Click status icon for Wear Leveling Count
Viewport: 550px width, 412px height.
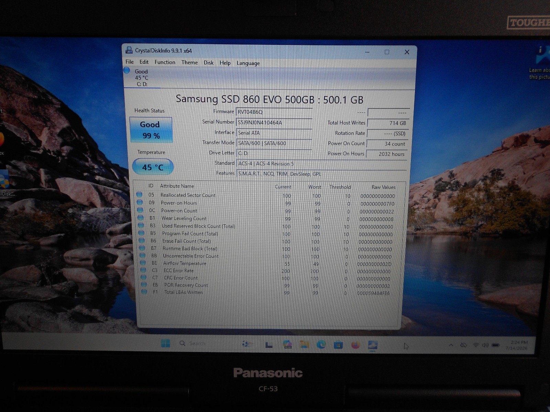140,217
